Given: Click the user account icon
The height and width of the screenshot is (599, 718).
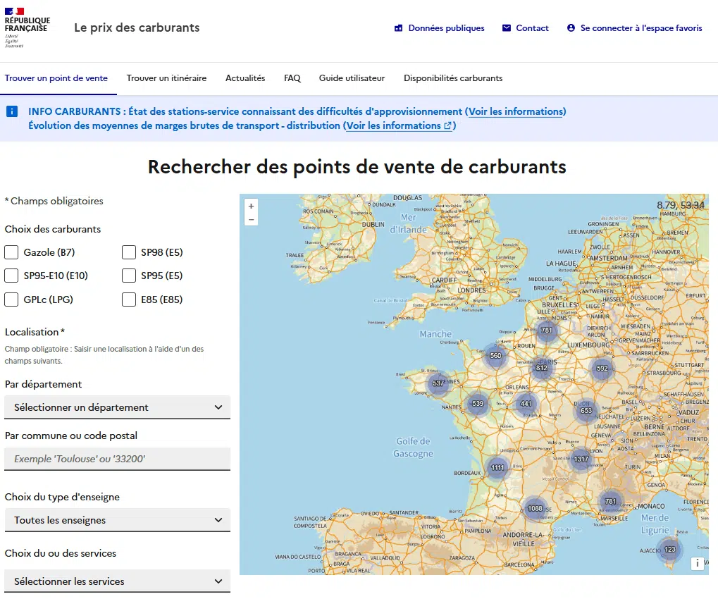Looking at the screenshot, I should pyautogui.click(x=571, y=28).
